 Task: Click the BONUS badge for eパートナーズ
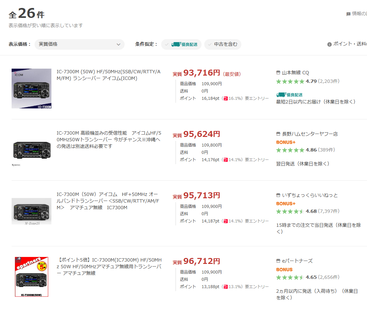click(x=284, y=270)
